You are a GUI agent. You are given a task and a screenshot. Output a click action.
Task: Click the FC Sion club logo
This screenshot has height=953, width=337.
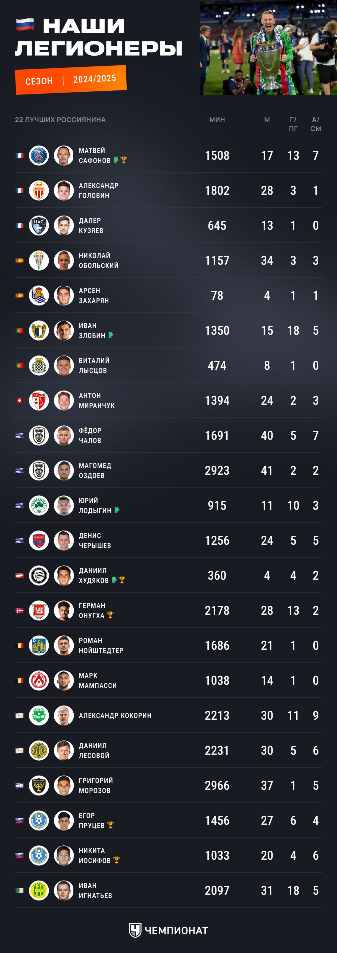pos(39,401)
